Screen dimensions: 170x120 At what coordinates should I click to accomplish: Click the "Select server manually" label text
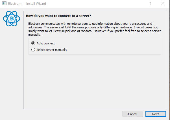tap(52, 50)
